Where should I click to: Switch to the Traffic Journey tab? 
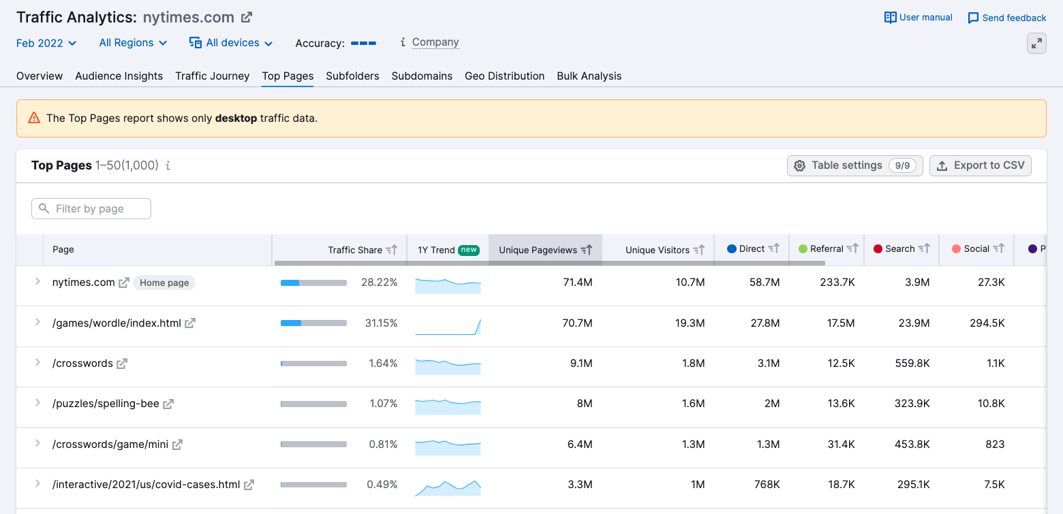(213, 76)
